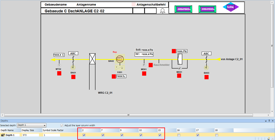Click the first green-purple Übersicht button

tap(183, 9)
